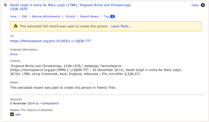Choose Report Abuse

pyautogui.click(x=89, y=16)
